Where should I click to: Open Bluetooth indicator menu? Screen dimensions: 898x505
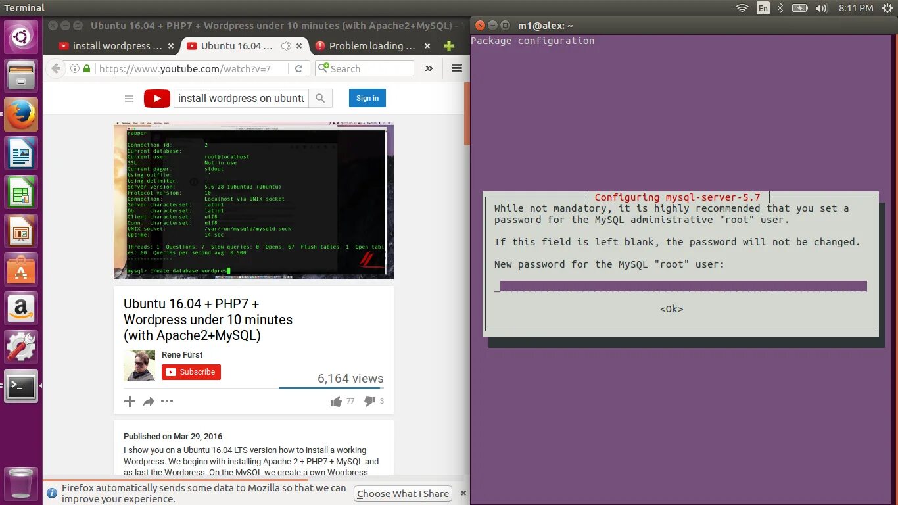coord(780,8)
